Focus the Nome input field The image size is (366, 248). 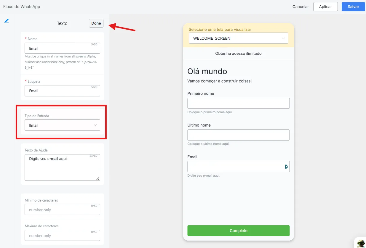[x=62, y=48]
